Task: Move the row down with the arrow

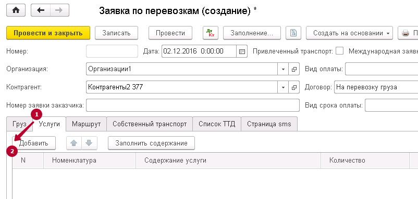Action: coord(89,143)
